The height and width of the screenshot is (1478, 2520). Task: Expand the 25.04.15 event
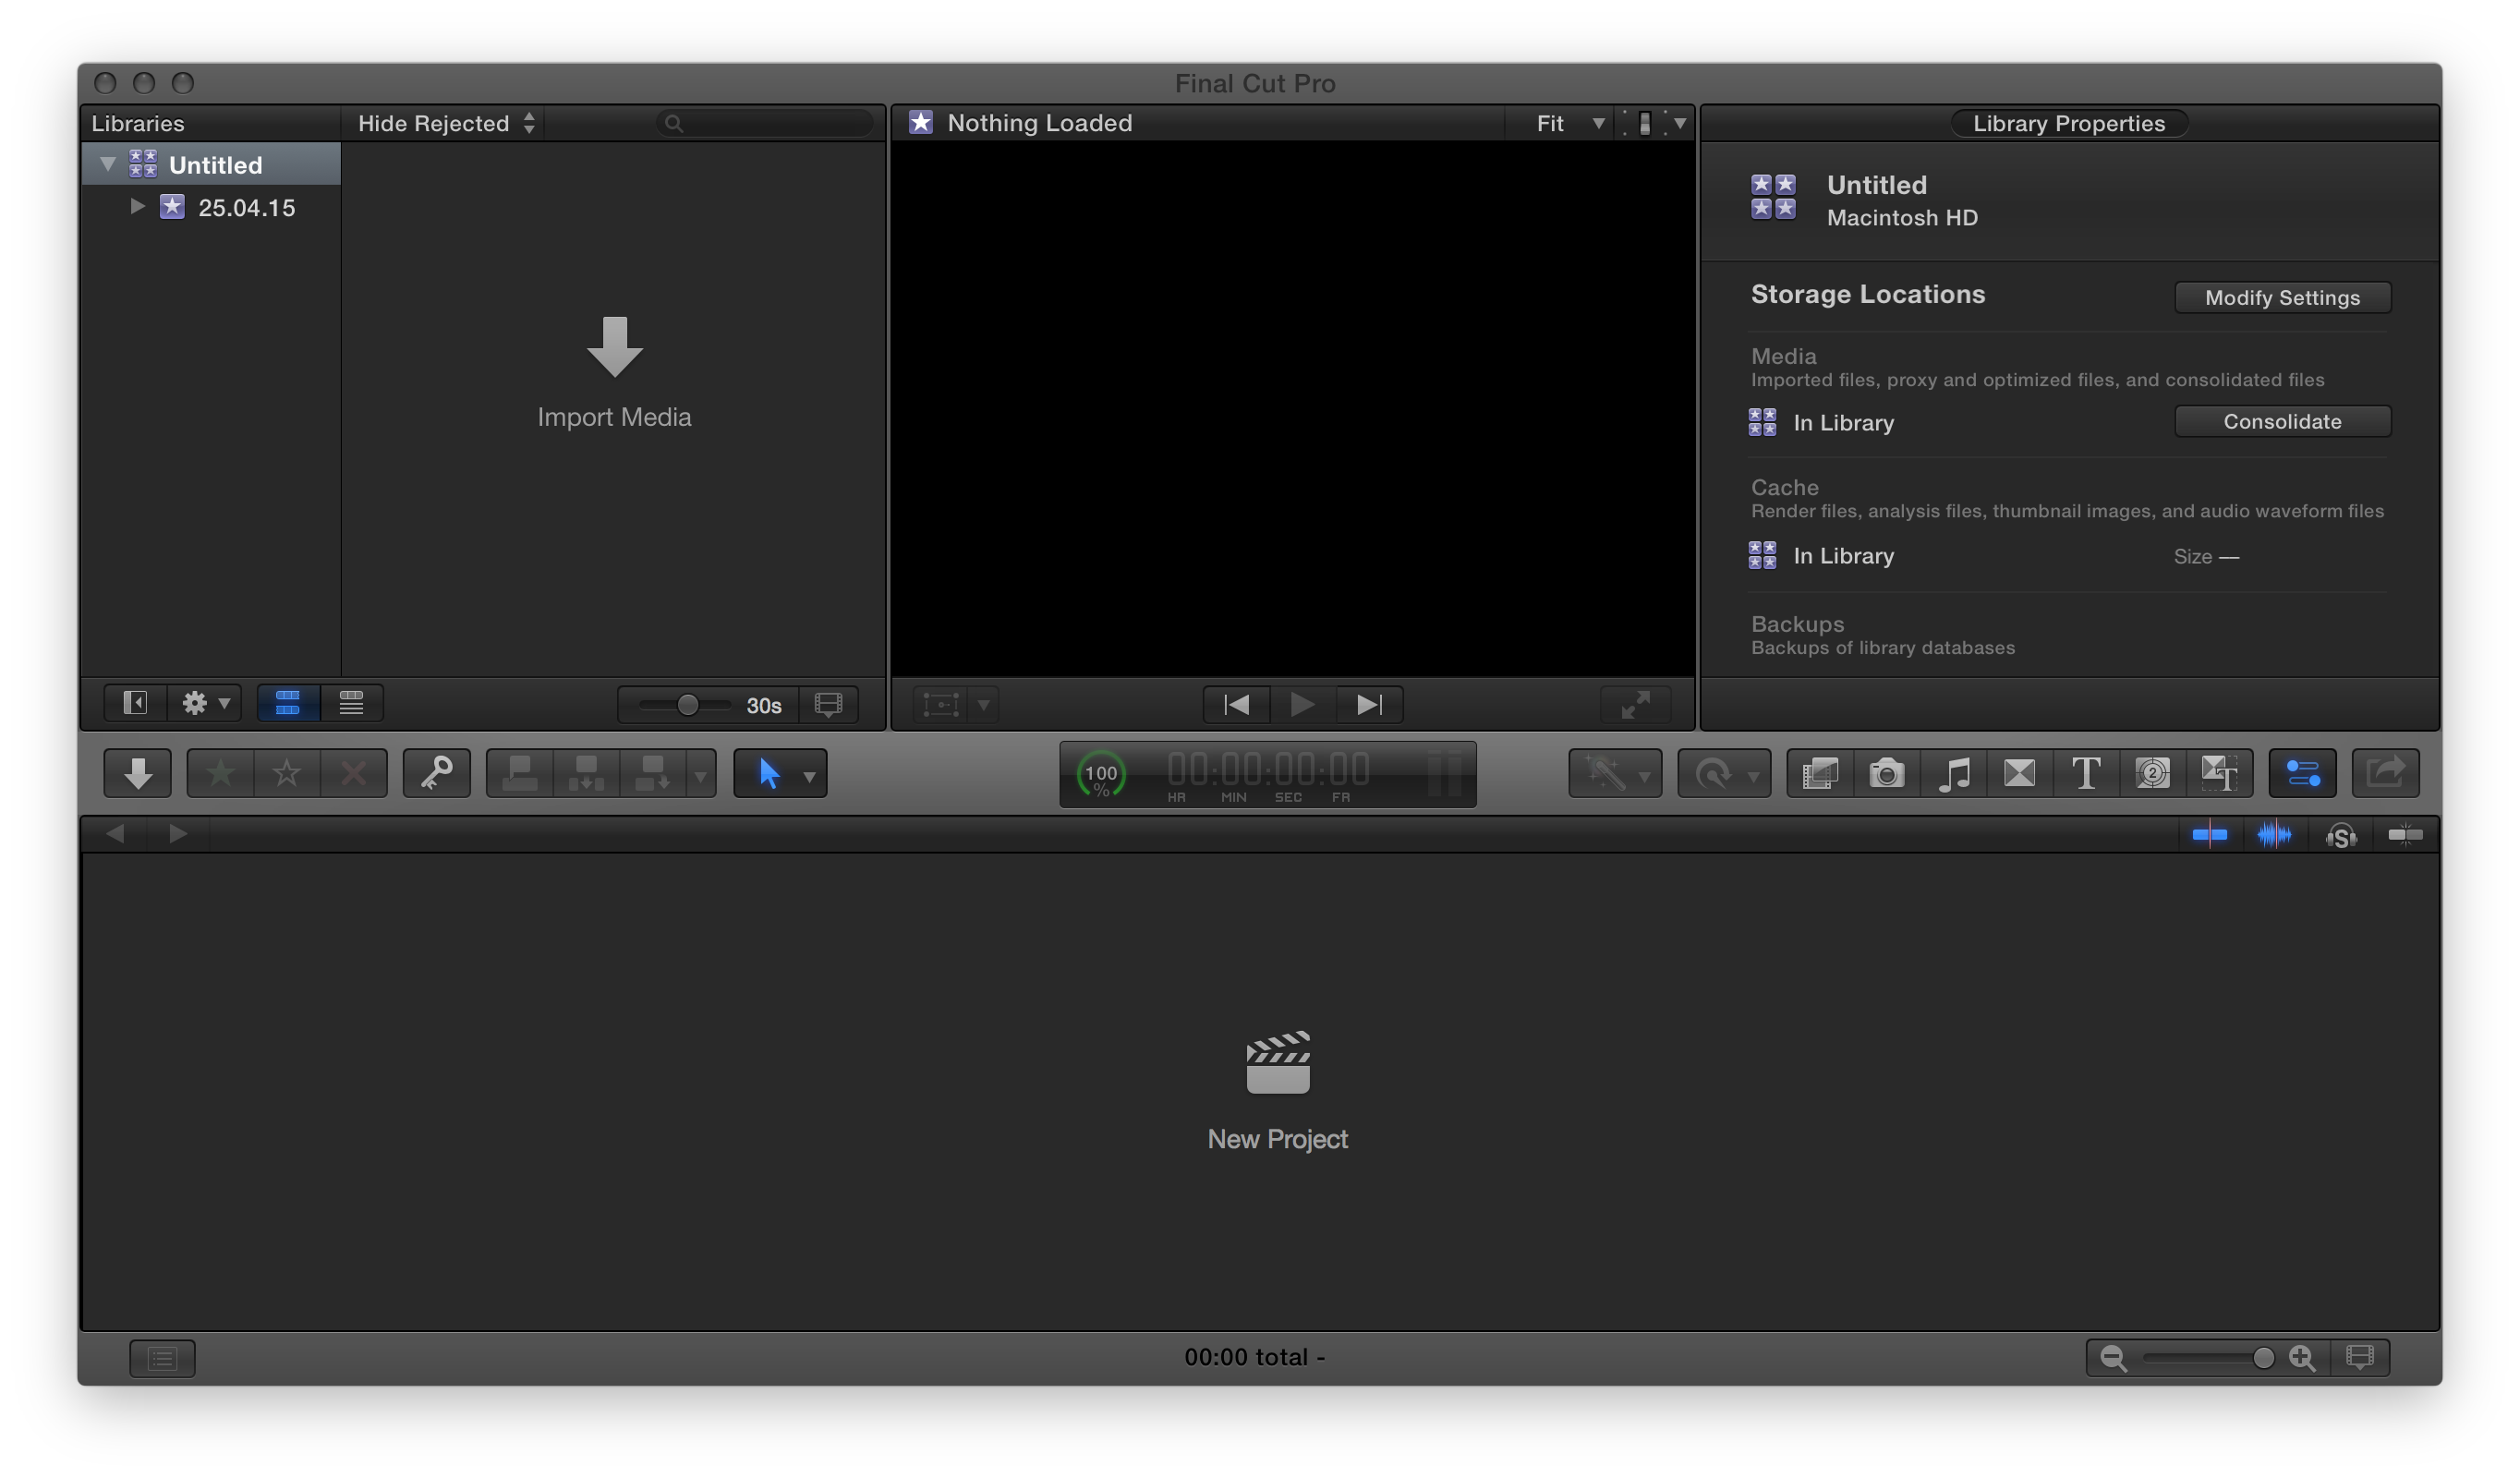138,206
